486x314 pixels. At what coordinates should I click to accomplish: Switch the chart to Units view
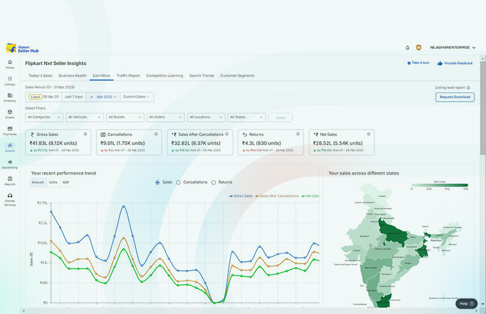[53, 183]
